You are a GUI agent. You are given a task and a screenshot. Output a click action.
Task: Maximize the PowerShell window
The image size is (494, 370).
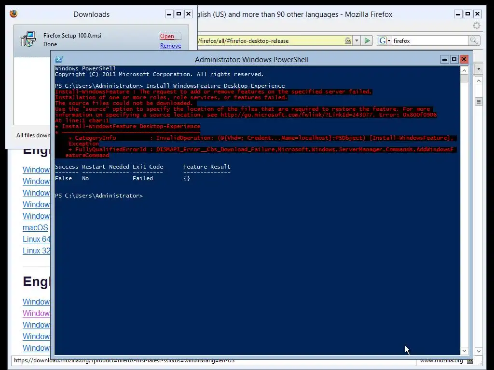(x=454, y=59)
